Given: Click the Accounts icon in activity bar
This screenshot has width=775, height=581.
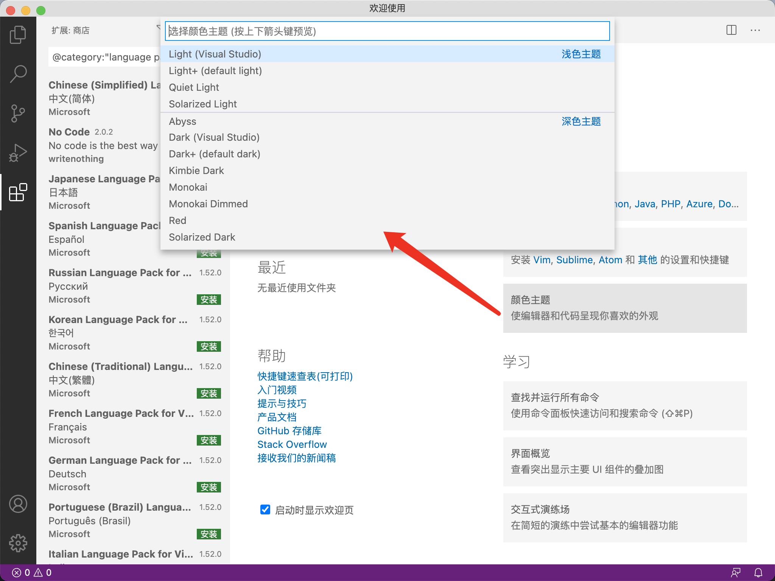Looking at the screenshot, I should [18, 504].
